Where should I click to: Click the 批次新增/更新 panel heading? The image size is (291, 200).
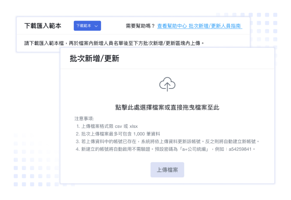coord(94,59)
